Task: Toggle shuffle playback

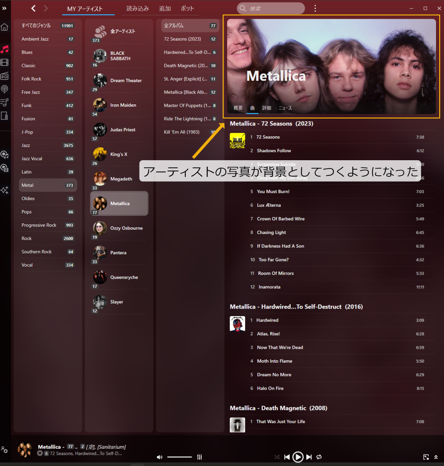Action: 277,457
